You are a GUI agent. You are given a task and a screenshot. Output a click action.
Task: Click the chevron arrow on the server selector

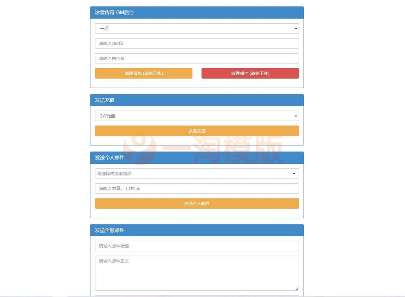296,28
